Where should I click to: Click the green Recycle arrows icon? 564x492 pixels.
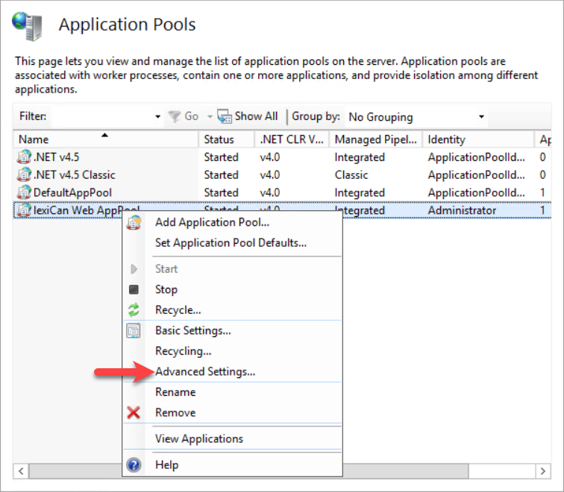click(x=134, y=310)
